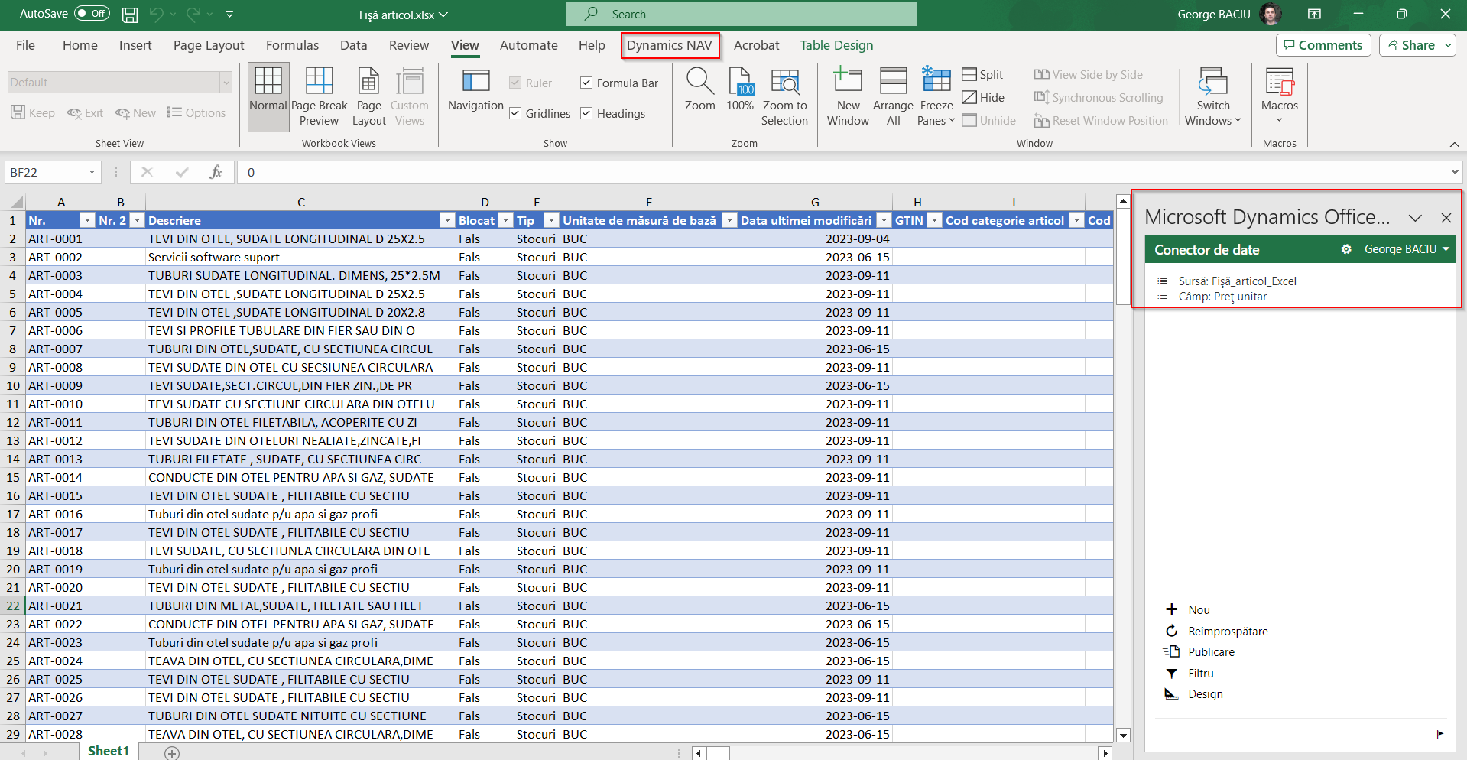
Task: Open the Navigation pane
Action: coord(475,90)
